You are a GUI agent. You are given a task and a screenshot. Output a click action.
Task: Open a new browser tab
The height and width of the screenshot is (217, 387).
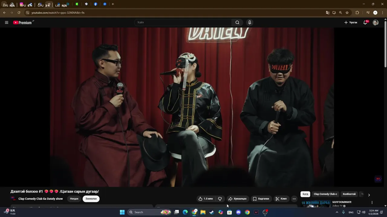(x=113, y=4)
